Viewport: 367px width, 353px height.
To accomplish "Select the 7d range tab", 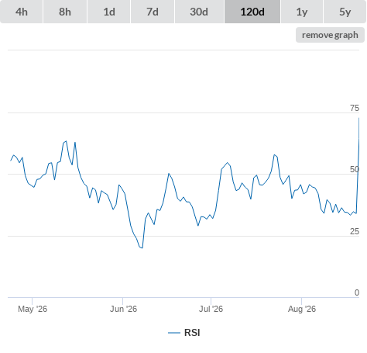I will point(153,12).
